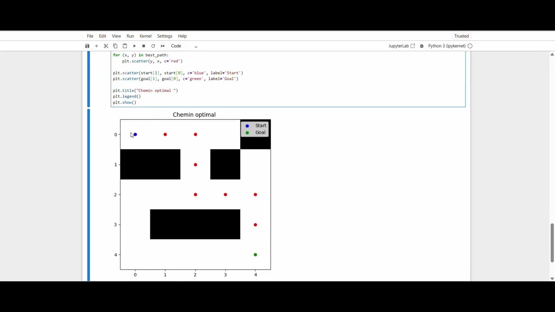The image size is (555, 312).
Task: Click the Chemin optimal plot title
Action: point(194,115)
